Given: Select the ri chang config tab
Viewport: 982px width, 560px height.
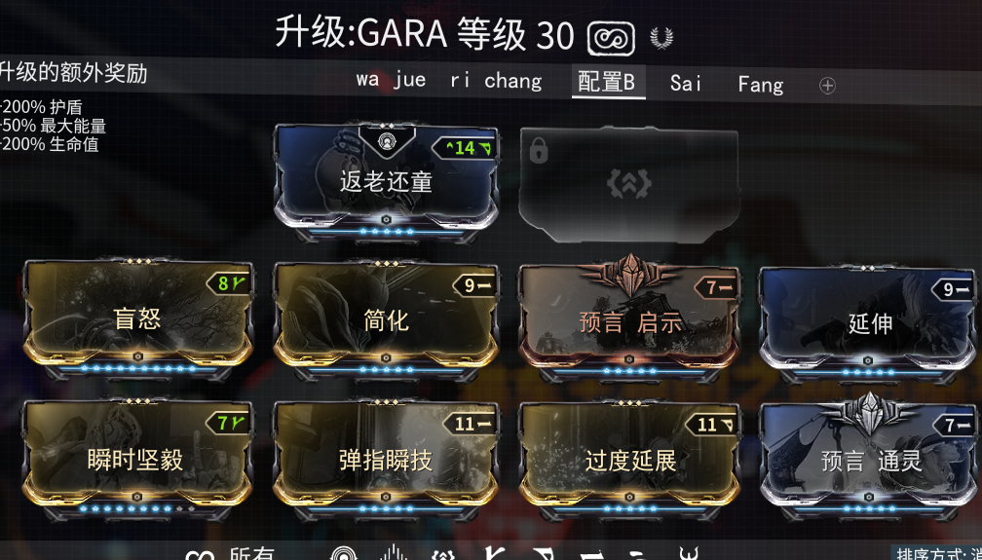Looking at the screenshot, I should (496, 80).
